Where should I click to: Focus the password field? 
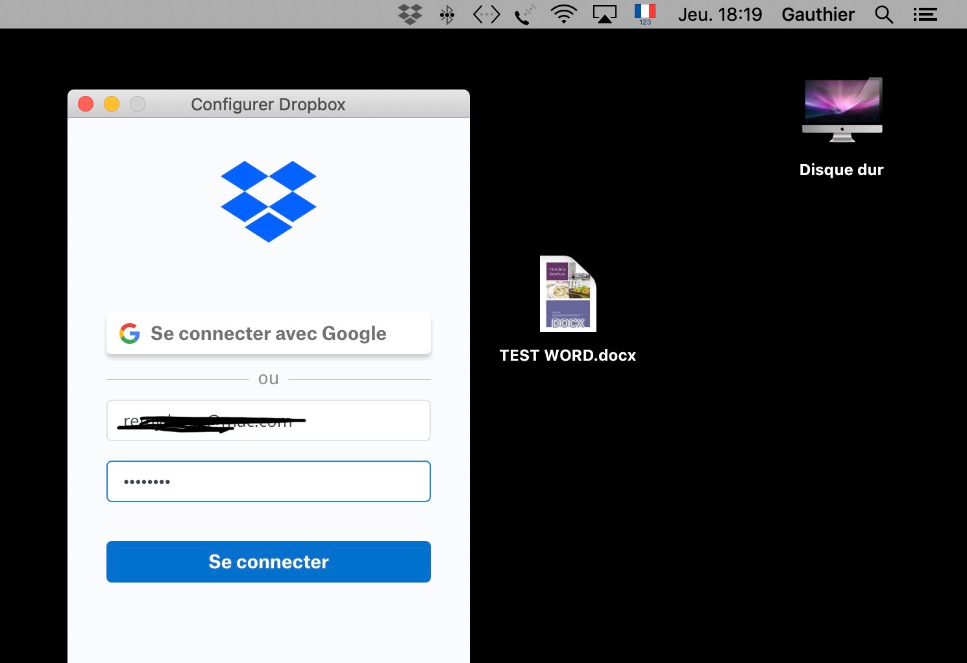269,481
